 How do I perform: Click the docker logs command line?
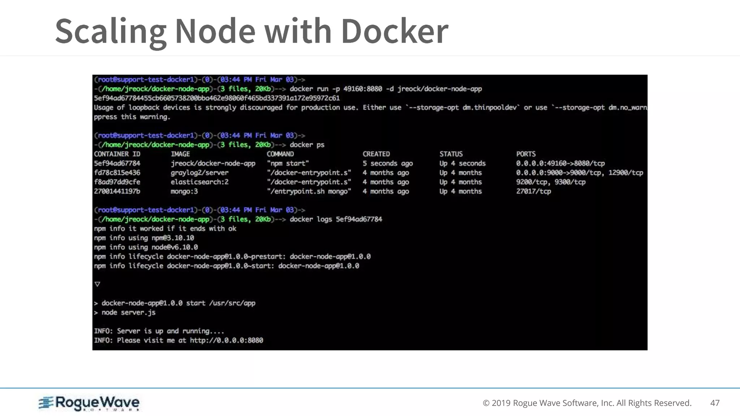pos(336,219)
